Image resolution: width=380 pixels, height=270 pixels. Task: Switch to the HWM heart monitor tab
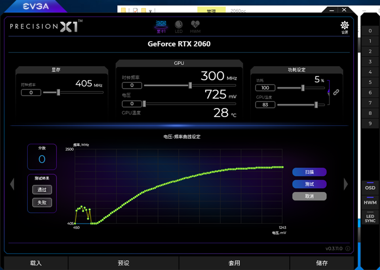(195, 27)
